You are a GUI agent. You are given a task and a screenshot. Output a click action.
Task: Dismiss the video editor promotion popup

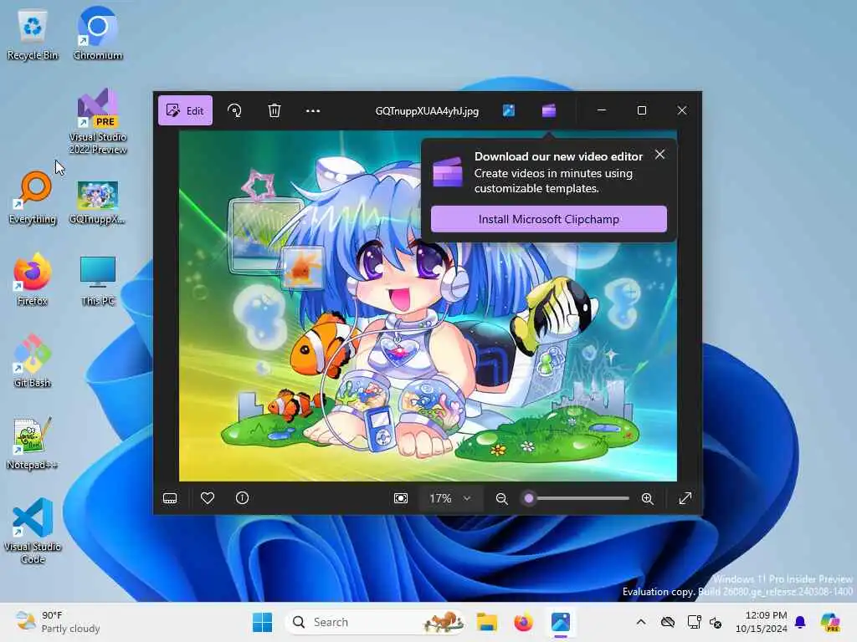[x=660, y=155]
